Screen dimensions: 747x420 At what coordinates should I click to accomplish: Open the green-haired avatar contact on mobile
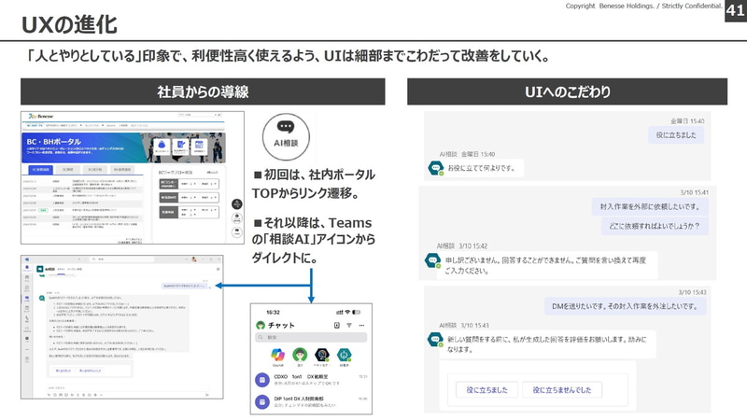point(300,355)
